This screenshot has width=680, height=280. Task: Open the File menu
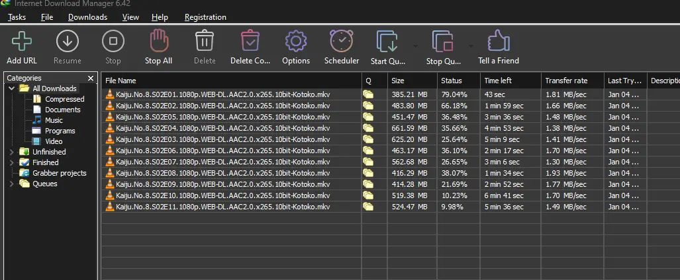[x=47, y=17]
